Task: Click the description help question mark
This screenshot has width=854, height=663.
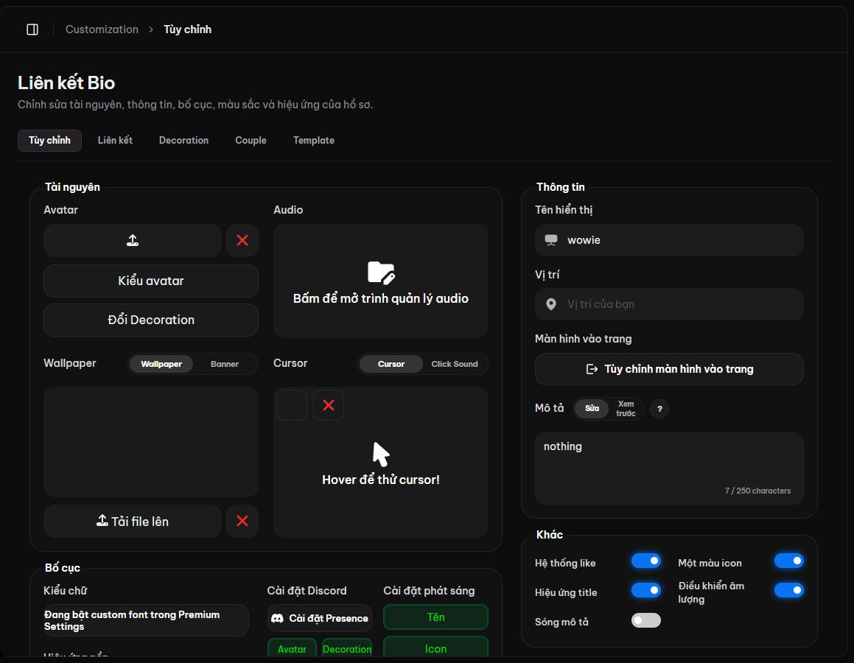Action: click(659, 409)
